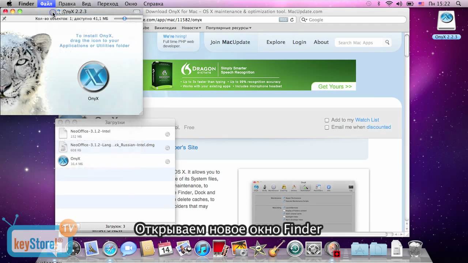Screen dimensions: 468x263
Task: Check the Add to my Watch List box
Action: pos(327,120)
